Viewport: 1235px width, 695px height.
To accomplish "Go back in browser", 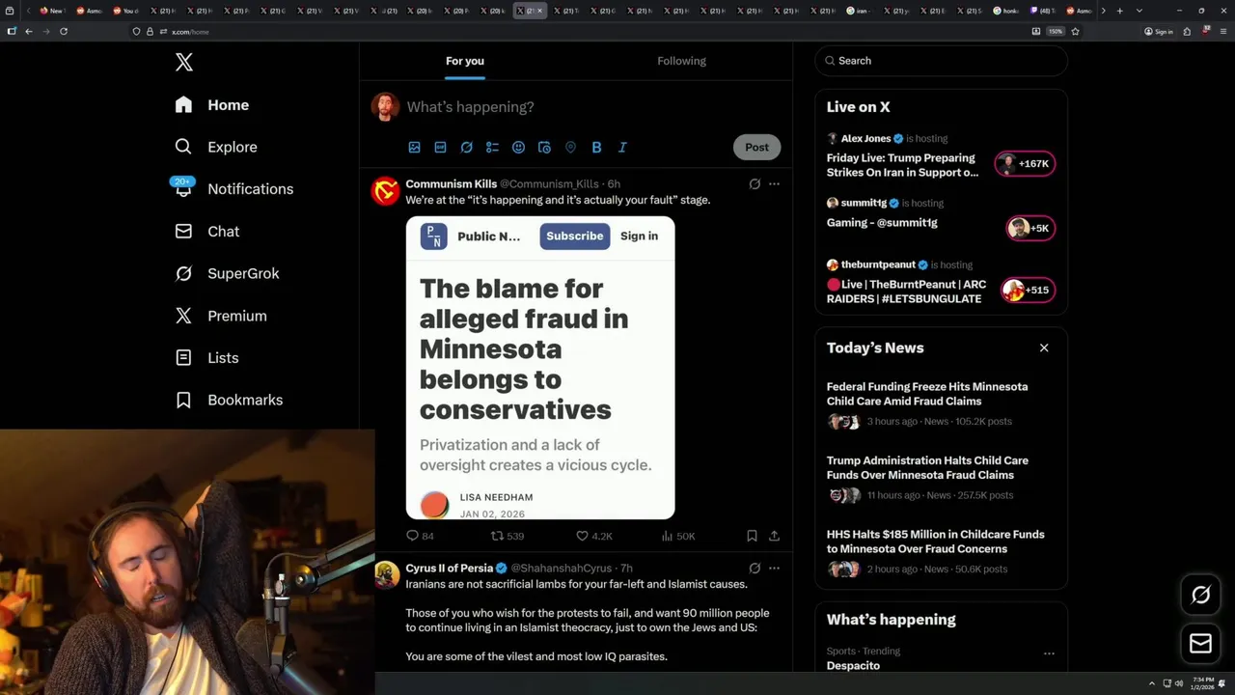I will pos(29,32).
